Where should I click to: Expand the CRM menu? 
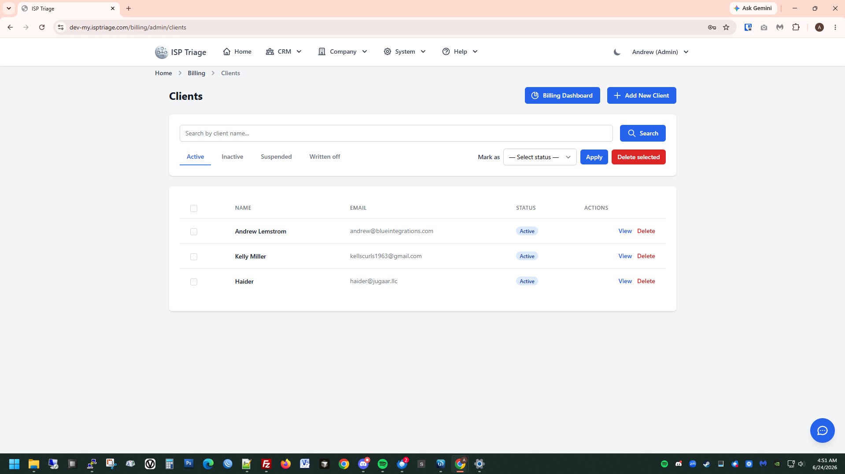click(x=284, y=52)
